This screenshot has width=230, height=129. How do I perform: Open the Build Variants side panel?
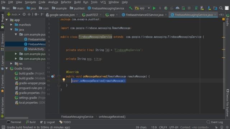pos(3,107)
